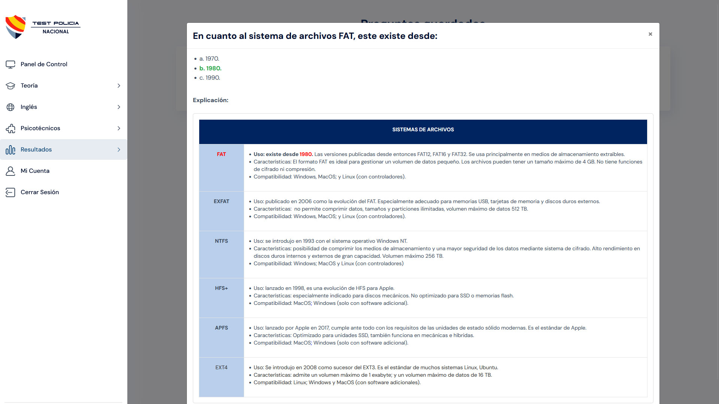719x404 pixels.
Task: Click the Psicotécnicos puzzle piece icon
Action: 10,128
